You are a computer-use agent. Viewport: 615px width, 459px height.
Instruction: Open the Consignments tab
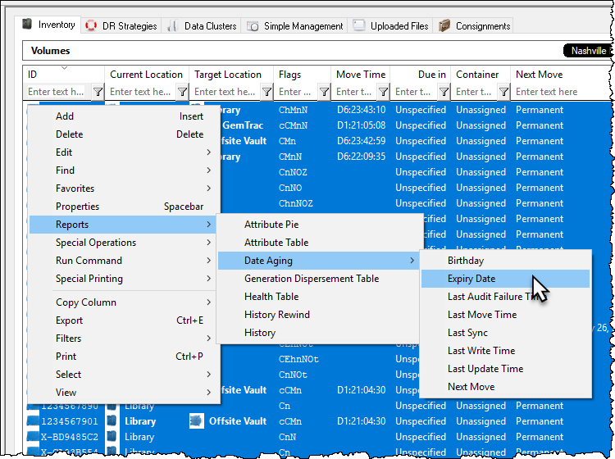click(x=475, y=26)
